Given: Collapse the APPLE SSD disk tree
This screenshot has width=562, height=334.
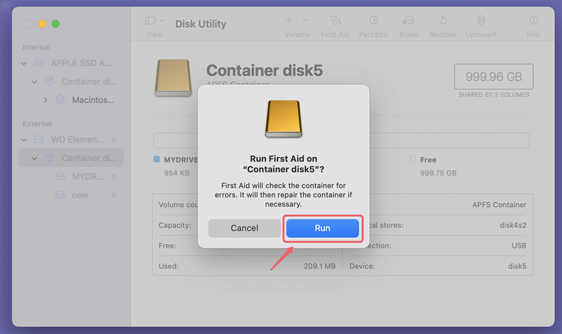Looking at the screenshot, I should pyautogui.click(x=24, y=63).
